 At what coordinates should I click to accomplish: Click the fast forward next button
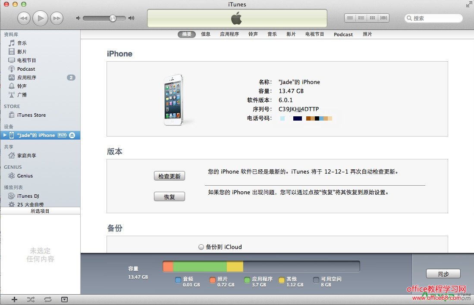(x=57, y=18)
